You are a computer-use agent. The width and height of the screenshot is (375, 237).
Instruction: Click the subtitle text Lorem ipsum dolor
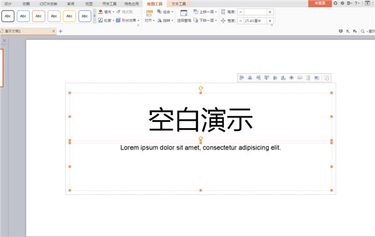(201, 148)
